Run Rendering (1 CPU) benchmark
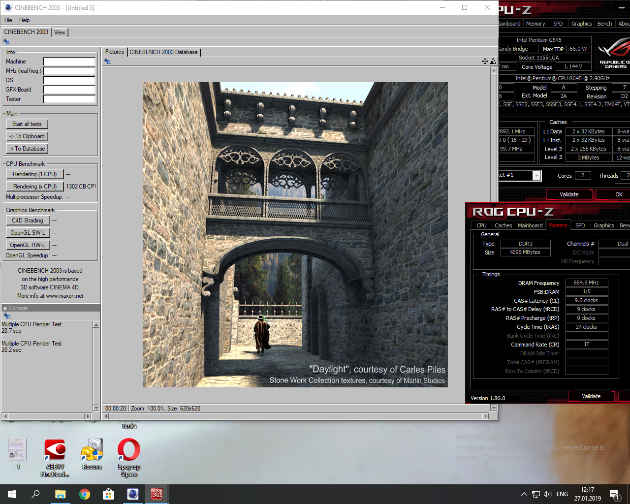Viewport: 630px width, 504px height. tap(35, 174)
